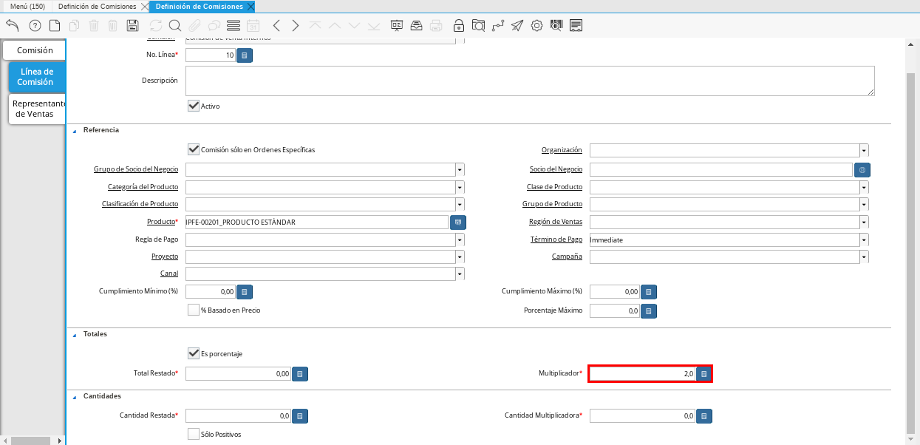
Task: Click the undo arrow toolbar icon
Action: (13, 26)
